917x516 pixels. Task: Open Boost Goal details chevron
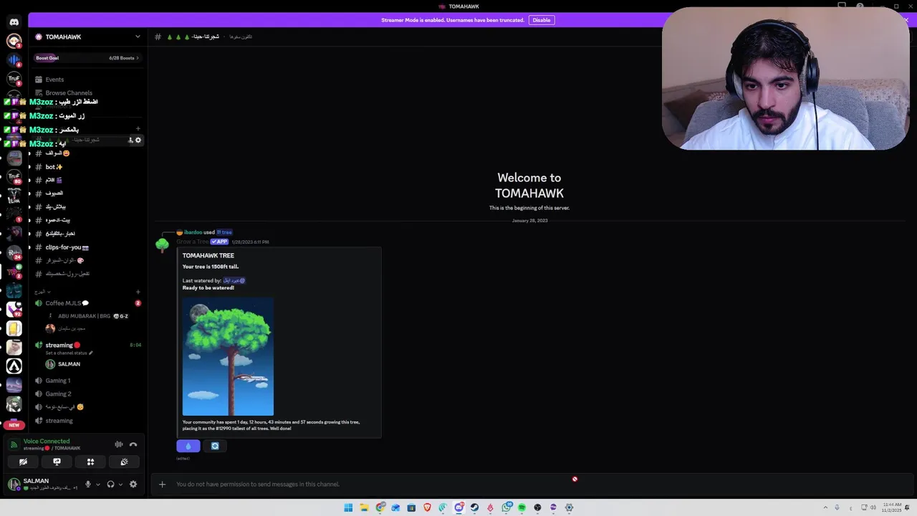point(138,57)
